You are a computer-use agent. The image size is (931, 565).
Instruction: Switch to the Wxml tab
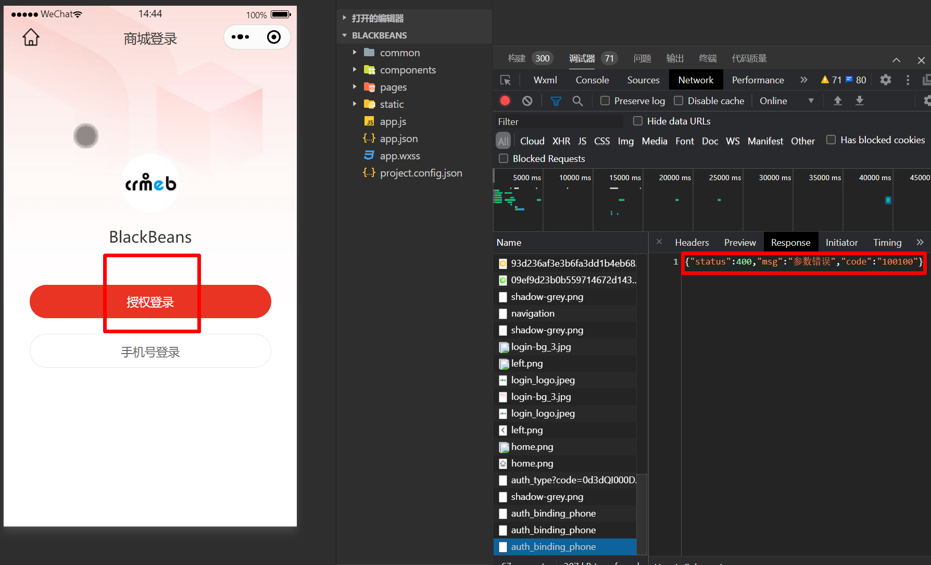(x=545, y=80)
